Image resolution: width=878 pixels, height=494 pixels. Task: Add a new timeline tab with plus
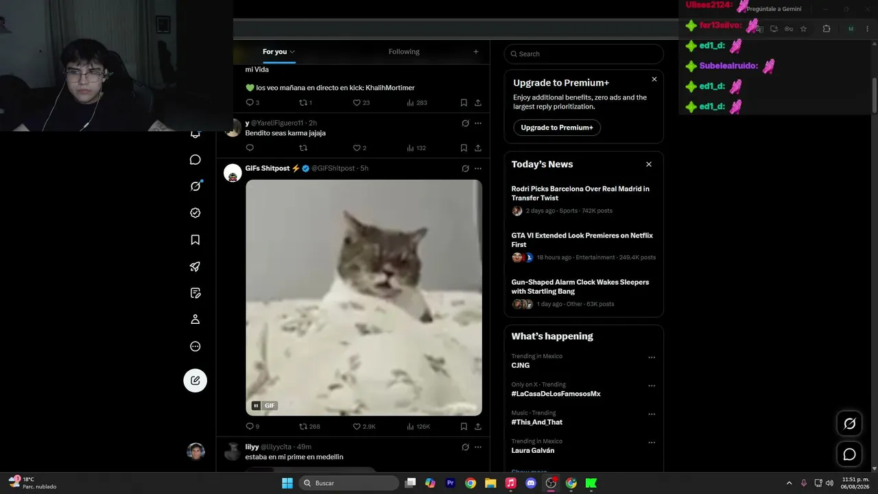pyautogui.click(x=476, y=51)
